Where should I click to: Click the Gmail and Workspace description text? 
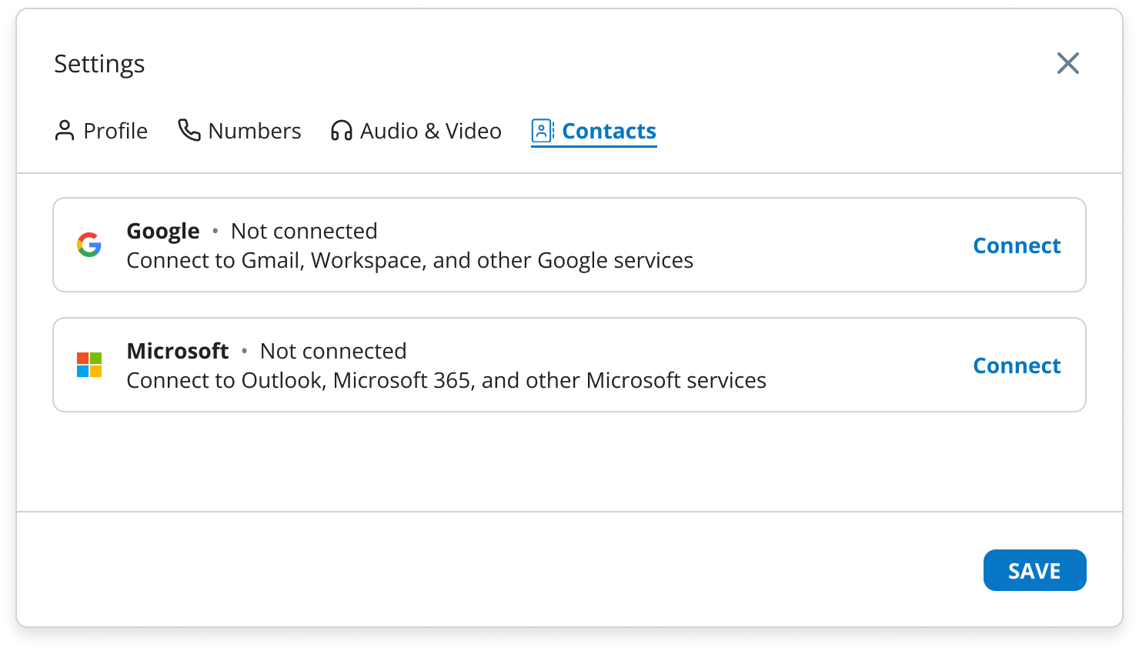click(409, 260)
